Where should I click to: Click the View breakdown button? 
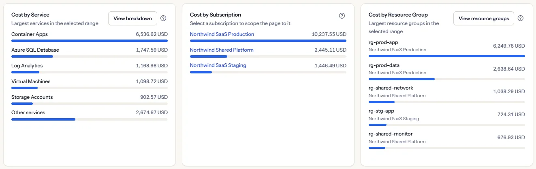pos(132,18)
